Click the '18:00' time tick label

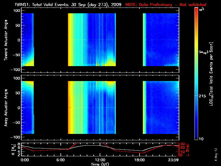click(139, 160)
